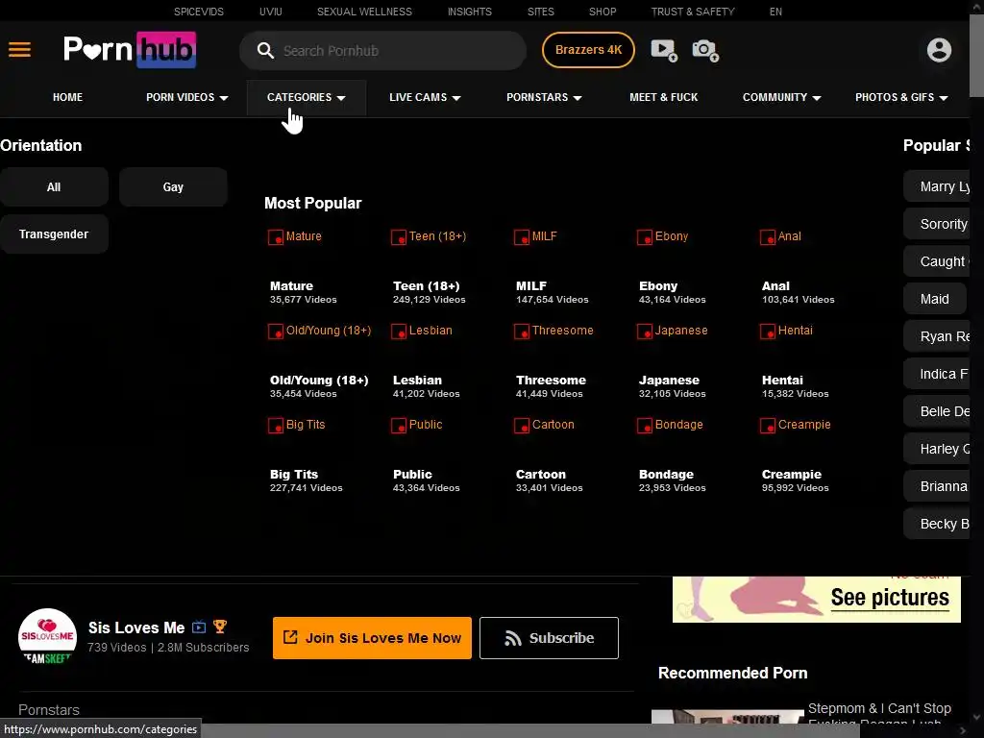The image size is (984, 738).
Task: Expand the Live Cams dropdown arrow
Action: 456,98
